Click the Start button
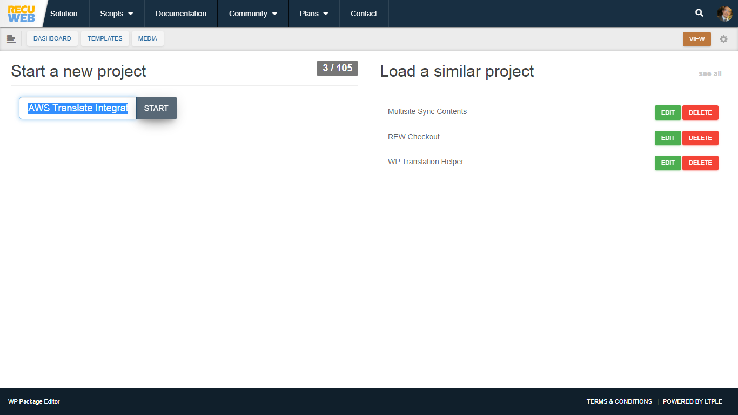This screenshot has width=738, height=415. [x=156, y=108]
